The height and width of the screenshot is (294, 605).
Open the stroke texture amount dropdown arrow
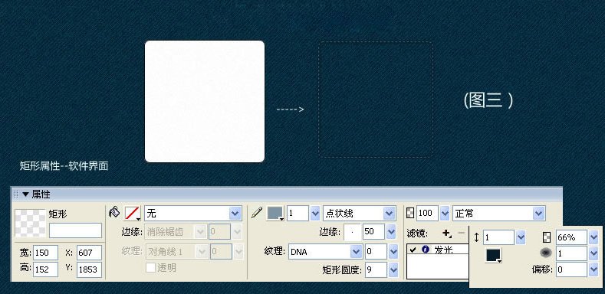pyautogui.click(x=393, y=252)
